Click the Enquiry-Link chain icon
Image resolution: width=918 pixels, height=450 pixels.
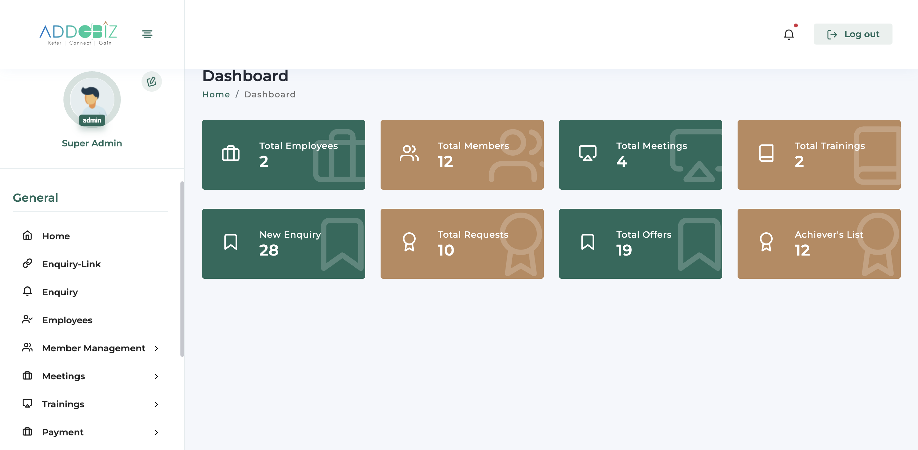[x=27, y=264]
